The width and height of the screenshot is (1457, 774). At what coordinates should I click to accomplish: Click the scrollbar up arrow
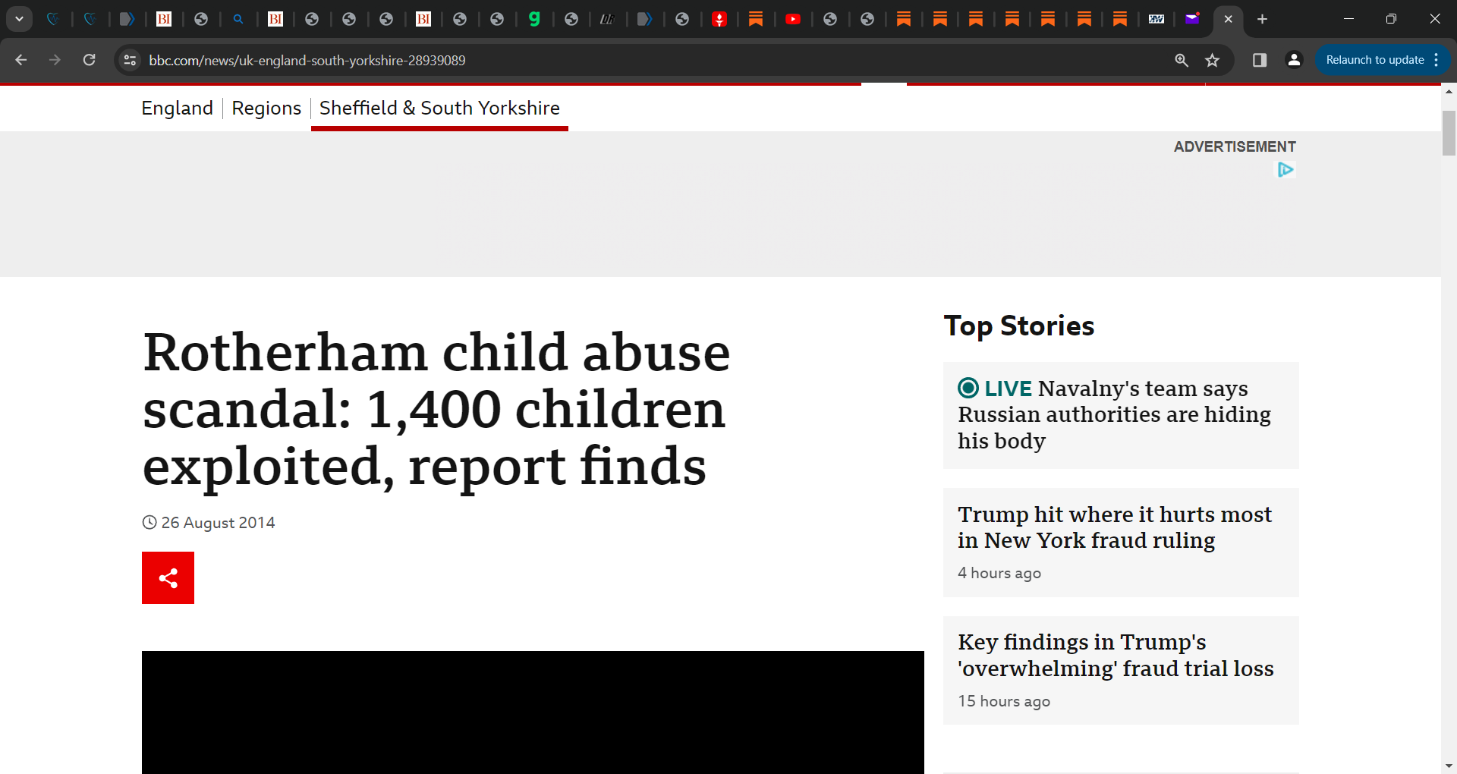(1449, 91)
